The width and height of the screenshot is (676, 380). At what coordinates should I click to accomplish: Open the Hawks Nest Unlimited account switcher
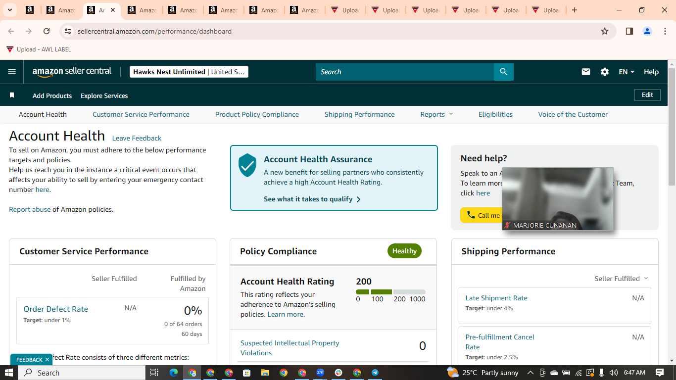pos(189,72)
